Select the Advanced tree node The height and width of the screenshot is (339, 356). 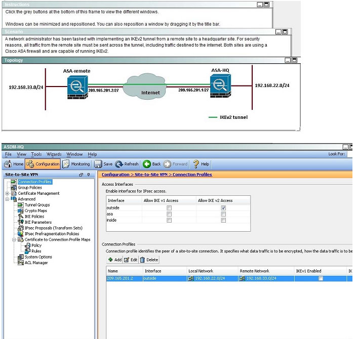(26, 199)
